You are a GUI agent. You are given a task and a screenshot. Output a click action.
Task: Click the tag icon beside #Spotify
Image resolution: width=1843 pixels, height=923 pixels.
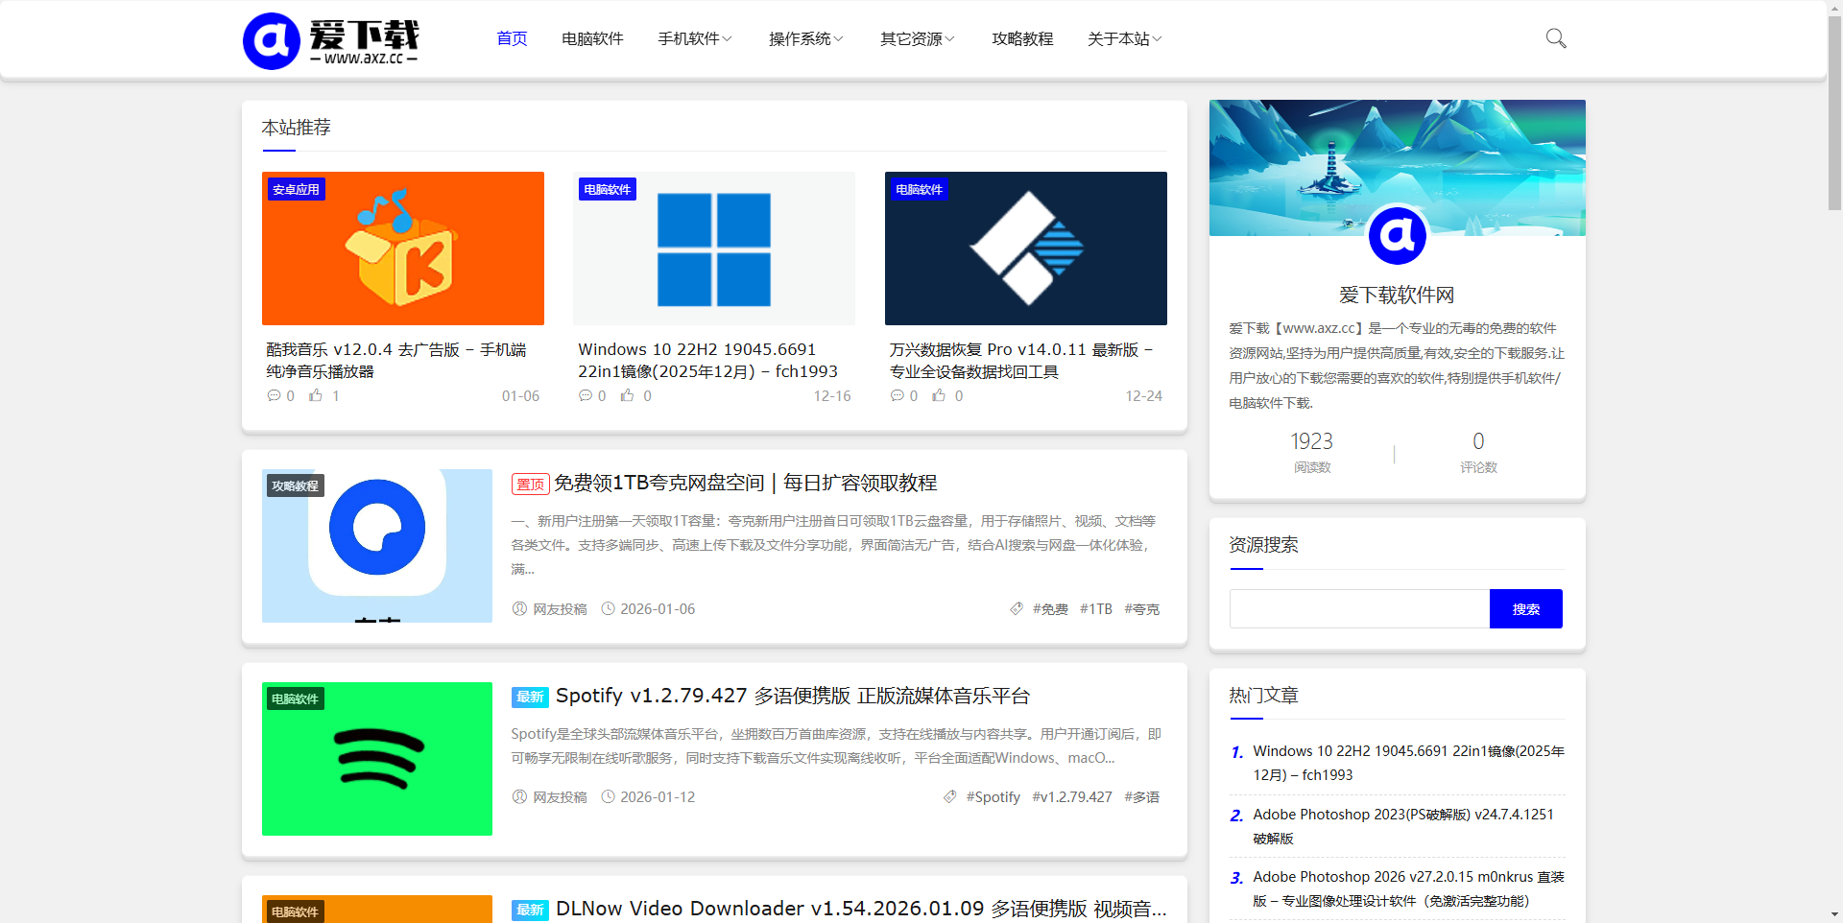click(950, 796)
